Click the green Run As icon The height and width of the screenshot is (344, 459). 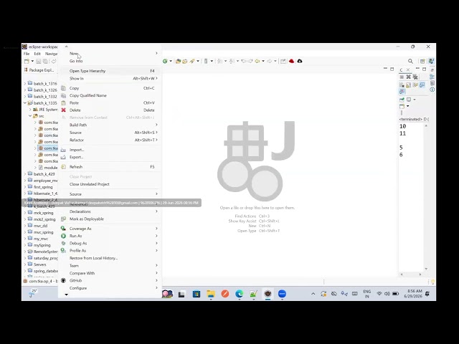point(63,236)
